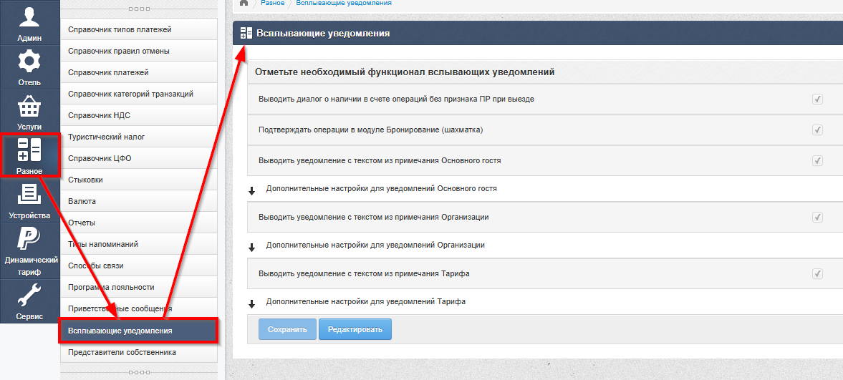Expand additional settings for Тарифа notifications
This screenshot has height=380, width=843.
[252, 303]
